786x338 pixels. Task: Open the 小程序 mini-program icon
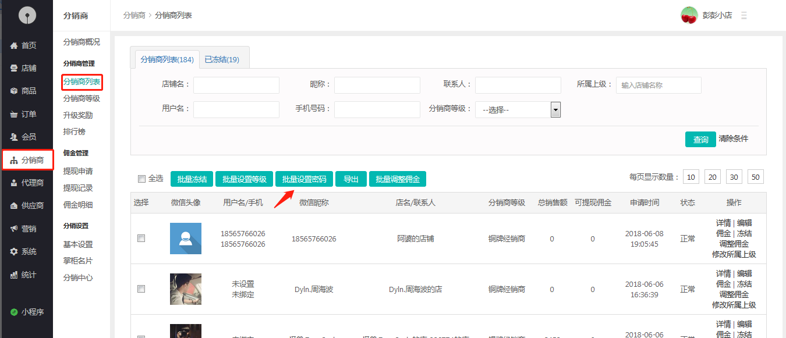tap(14, 312)
